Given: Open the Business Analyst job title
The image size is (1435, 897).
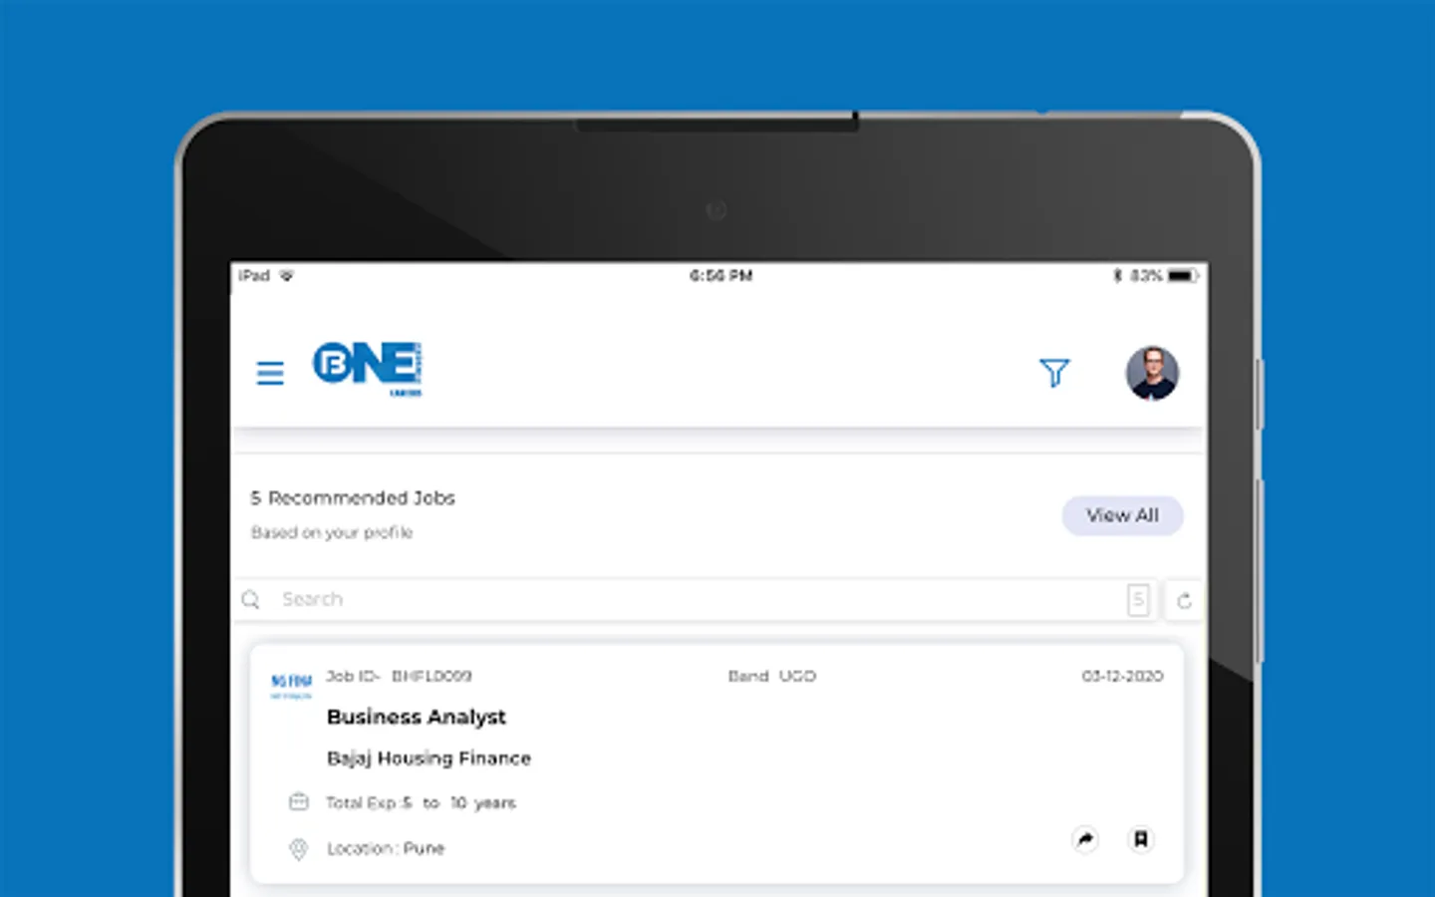Looking at the screenshot, I should (417, 717).
